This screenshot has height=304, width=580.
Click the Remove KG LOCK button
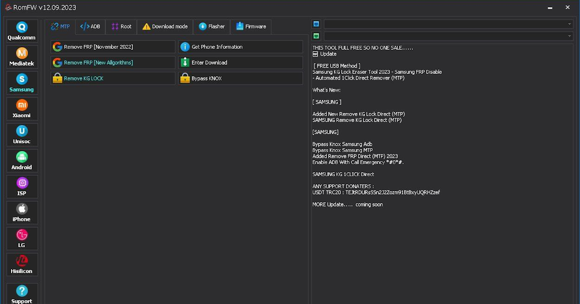pos(113,78)
